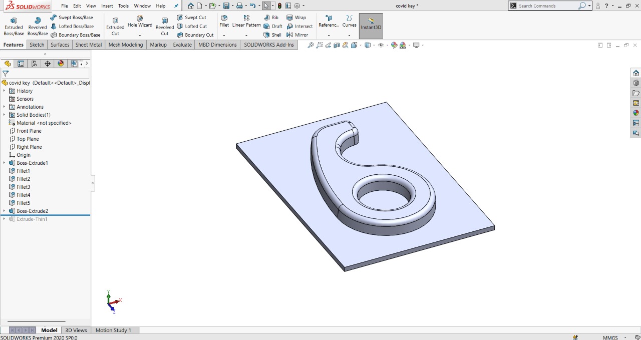
Task: Click the Rebuild traffic light icon
Action: tap(279, 6)
